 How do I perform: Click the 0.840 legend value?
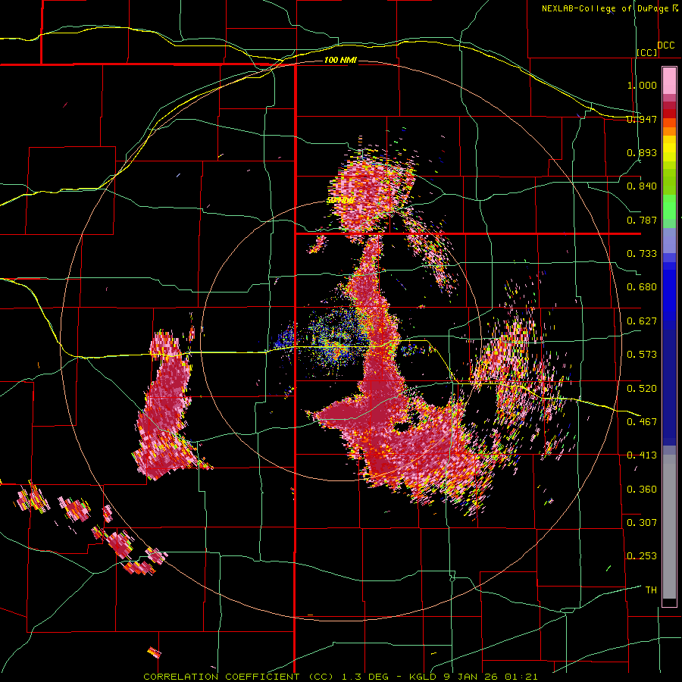coord(642,186)
